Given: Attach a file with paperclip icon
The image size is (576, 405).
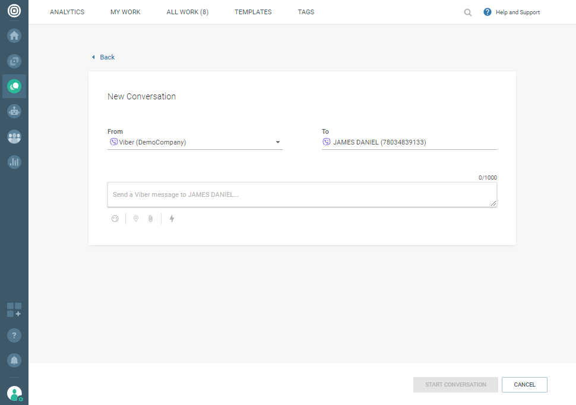Looking at the screenshot, I should pyautogui.click(x=151, y=219).
